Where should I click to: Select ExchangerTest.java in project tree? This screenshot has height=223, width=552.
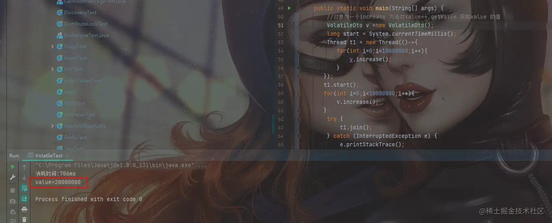coord(86,35)
